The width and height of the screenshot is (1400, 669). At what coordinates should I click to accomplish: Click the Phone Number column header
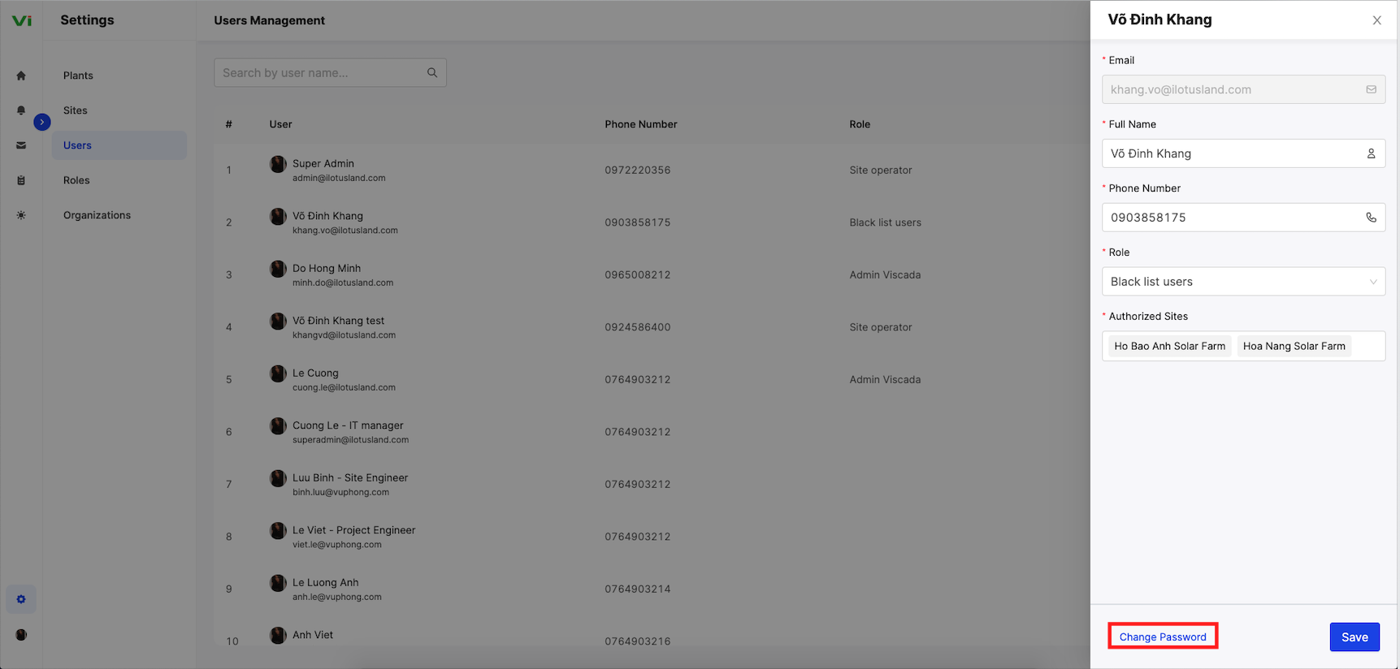pyautogui.click(x=640, y=124)
